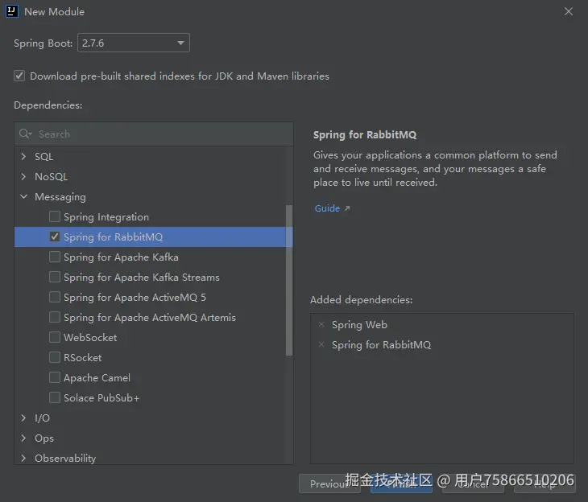The image size is (588, 502).
Task: Close the New Module dialog
Action: pyautogui.click(x=569, y=11)
